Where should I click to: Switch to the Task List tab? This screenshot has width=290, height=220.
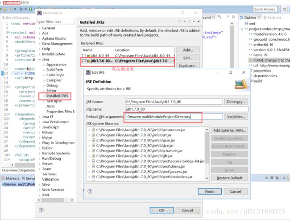pyautogui.click(x=272, y=17)
